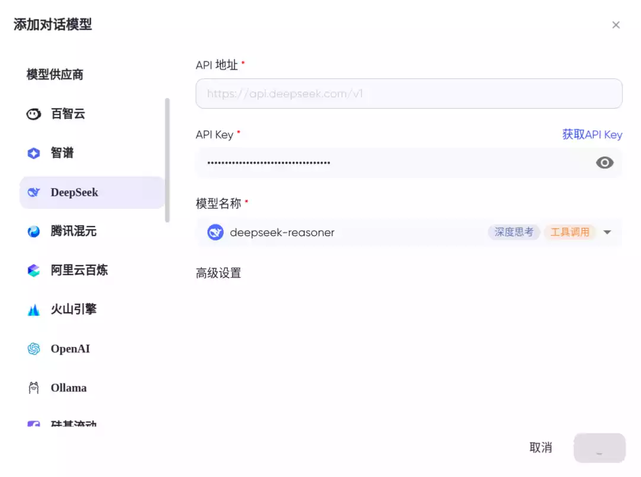The height and width of the screenshot is (477, 641).
Task: Select the 阿里云百炼 provider icon
Action: click(x=34, y=270)
